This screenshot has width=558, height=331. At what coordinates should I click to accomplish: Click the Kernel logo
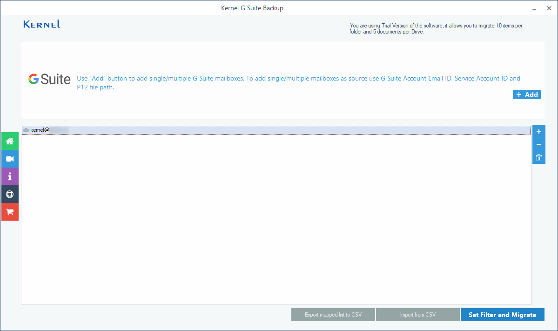pyautogui.click(x=41, y=24)
